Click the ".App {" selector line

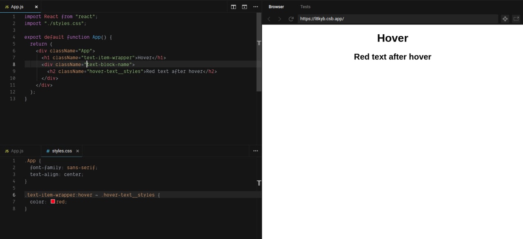[x=33, y=161]
